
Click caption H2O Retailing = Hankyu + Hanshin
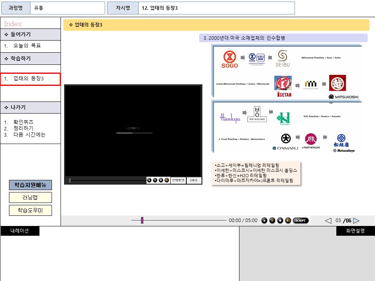click(322, 116)
